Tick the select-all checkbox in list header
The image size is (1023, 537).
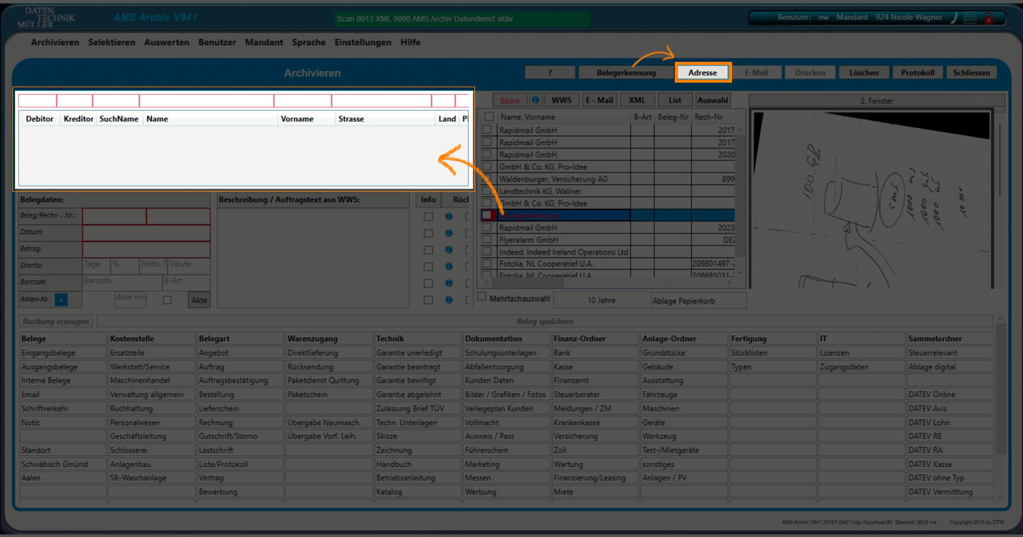point(489,117)
